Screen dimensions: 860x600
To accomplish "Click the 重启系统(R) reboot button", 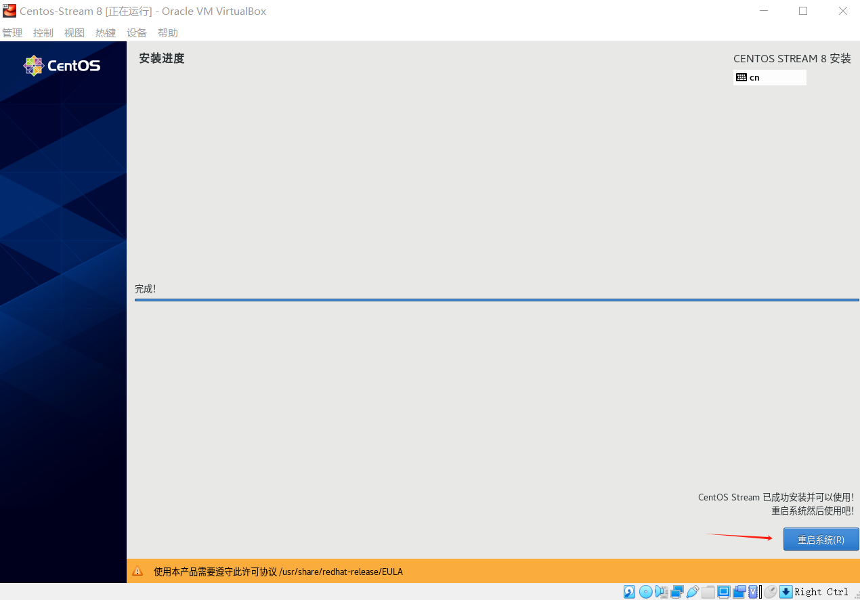I will (x=821, y=539).
